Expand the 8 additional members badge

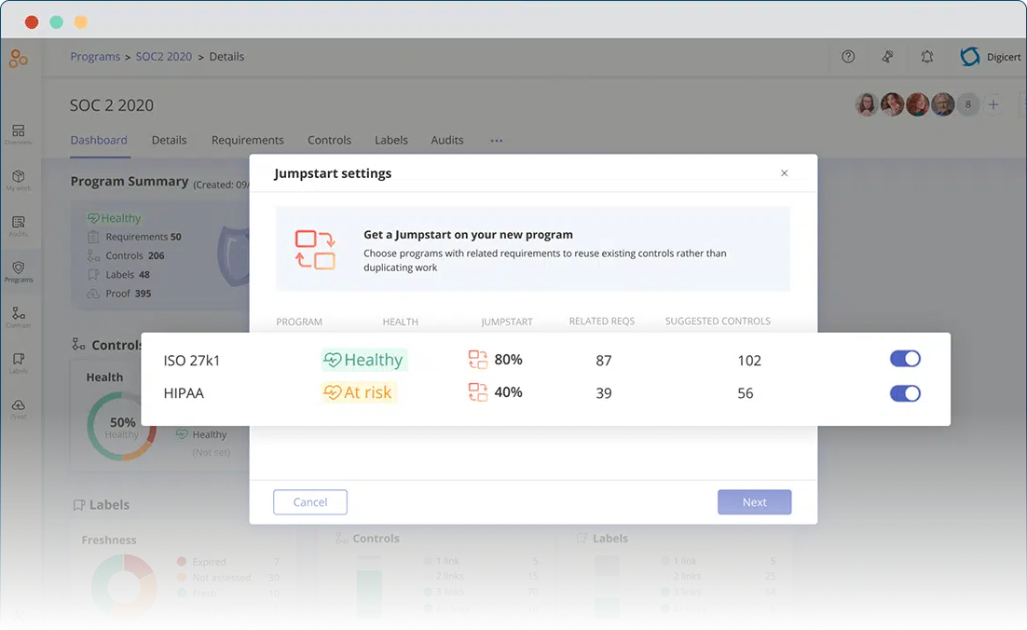point(967,104)
